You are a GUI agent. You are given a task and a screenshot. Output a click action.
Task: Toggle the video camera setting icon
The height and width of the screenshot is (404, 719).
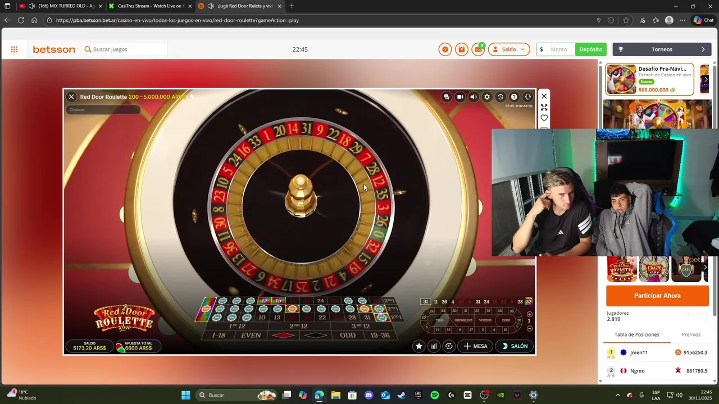click(x=460, y=97)
